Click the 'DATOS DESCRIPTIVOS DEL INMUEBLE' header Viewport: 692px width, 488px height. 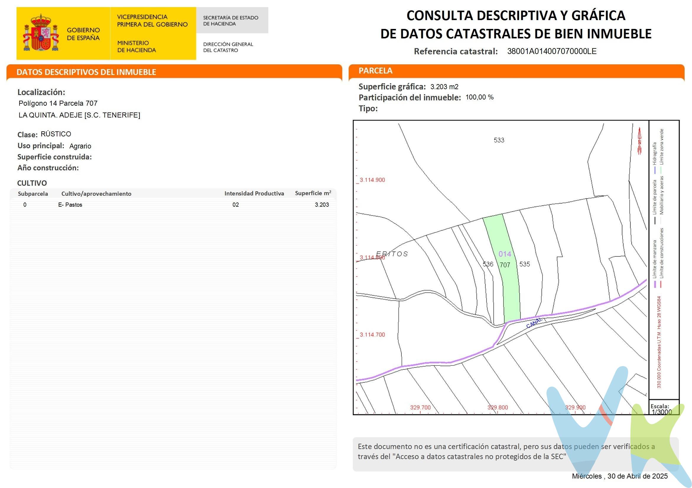[x=86, y=72]
